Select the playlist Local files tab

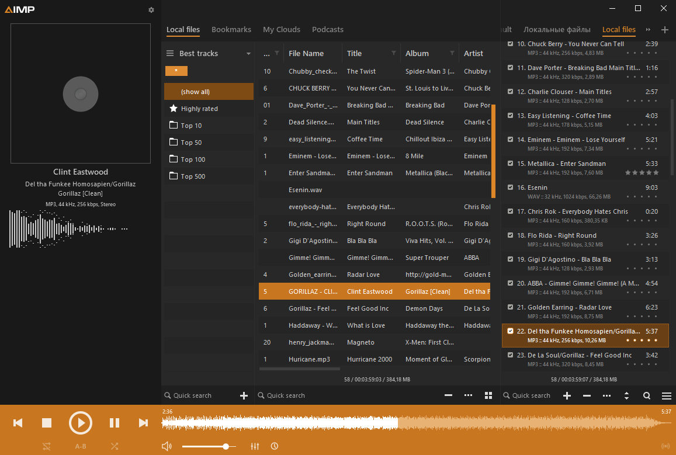pos(619,29)
